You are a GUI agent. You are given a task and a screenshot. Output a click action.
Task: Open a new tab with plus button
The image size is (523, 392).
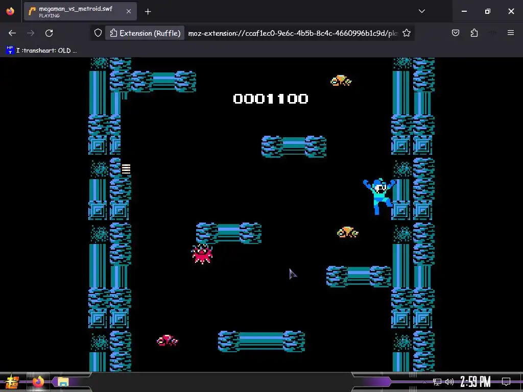(148, 12)
